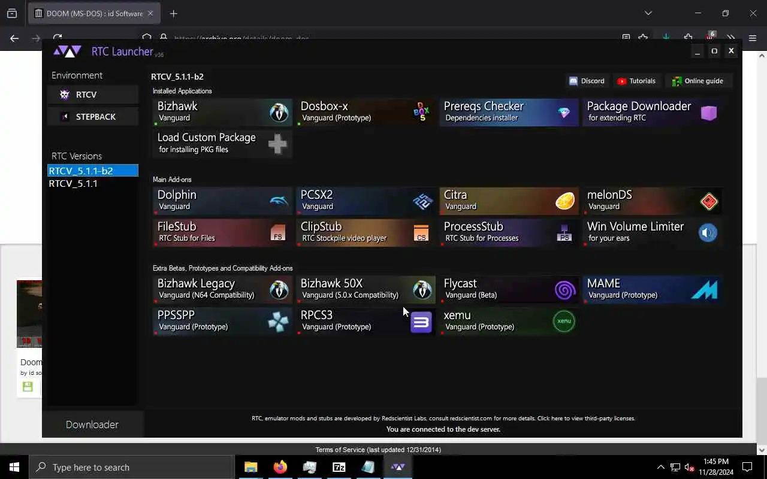Select the RTCV environment button
The height and width of the screenshot is (479, 767).
click(93, 95)
